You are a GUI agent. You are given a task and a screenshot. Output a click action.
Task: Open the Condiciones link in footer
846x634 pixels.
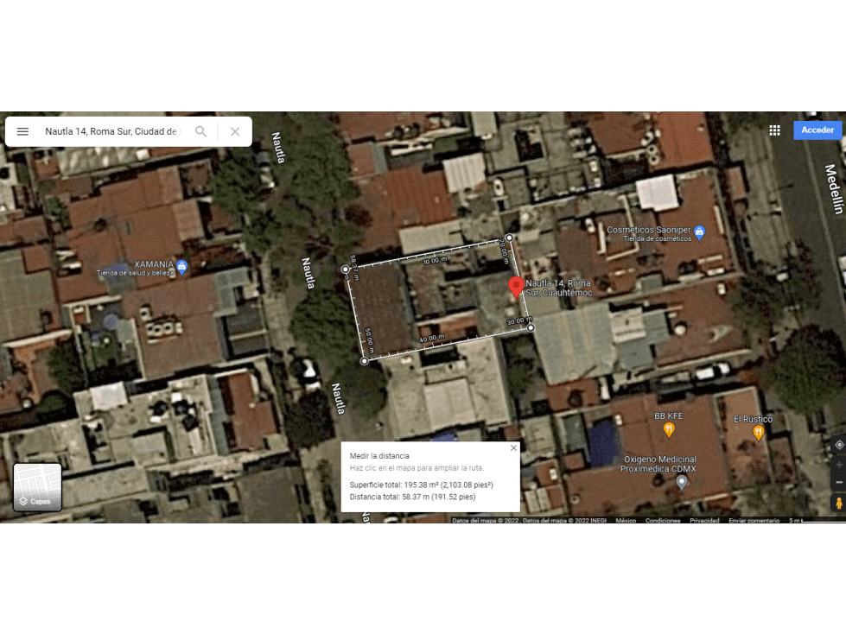tap(663, 520)
